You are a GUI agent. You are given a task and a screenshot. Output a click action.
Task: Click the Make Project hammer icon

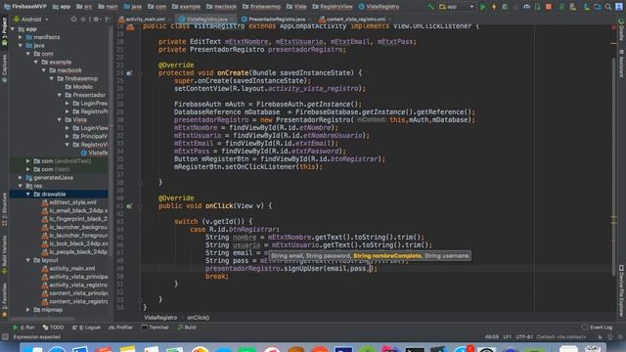[x=430, y=7]
